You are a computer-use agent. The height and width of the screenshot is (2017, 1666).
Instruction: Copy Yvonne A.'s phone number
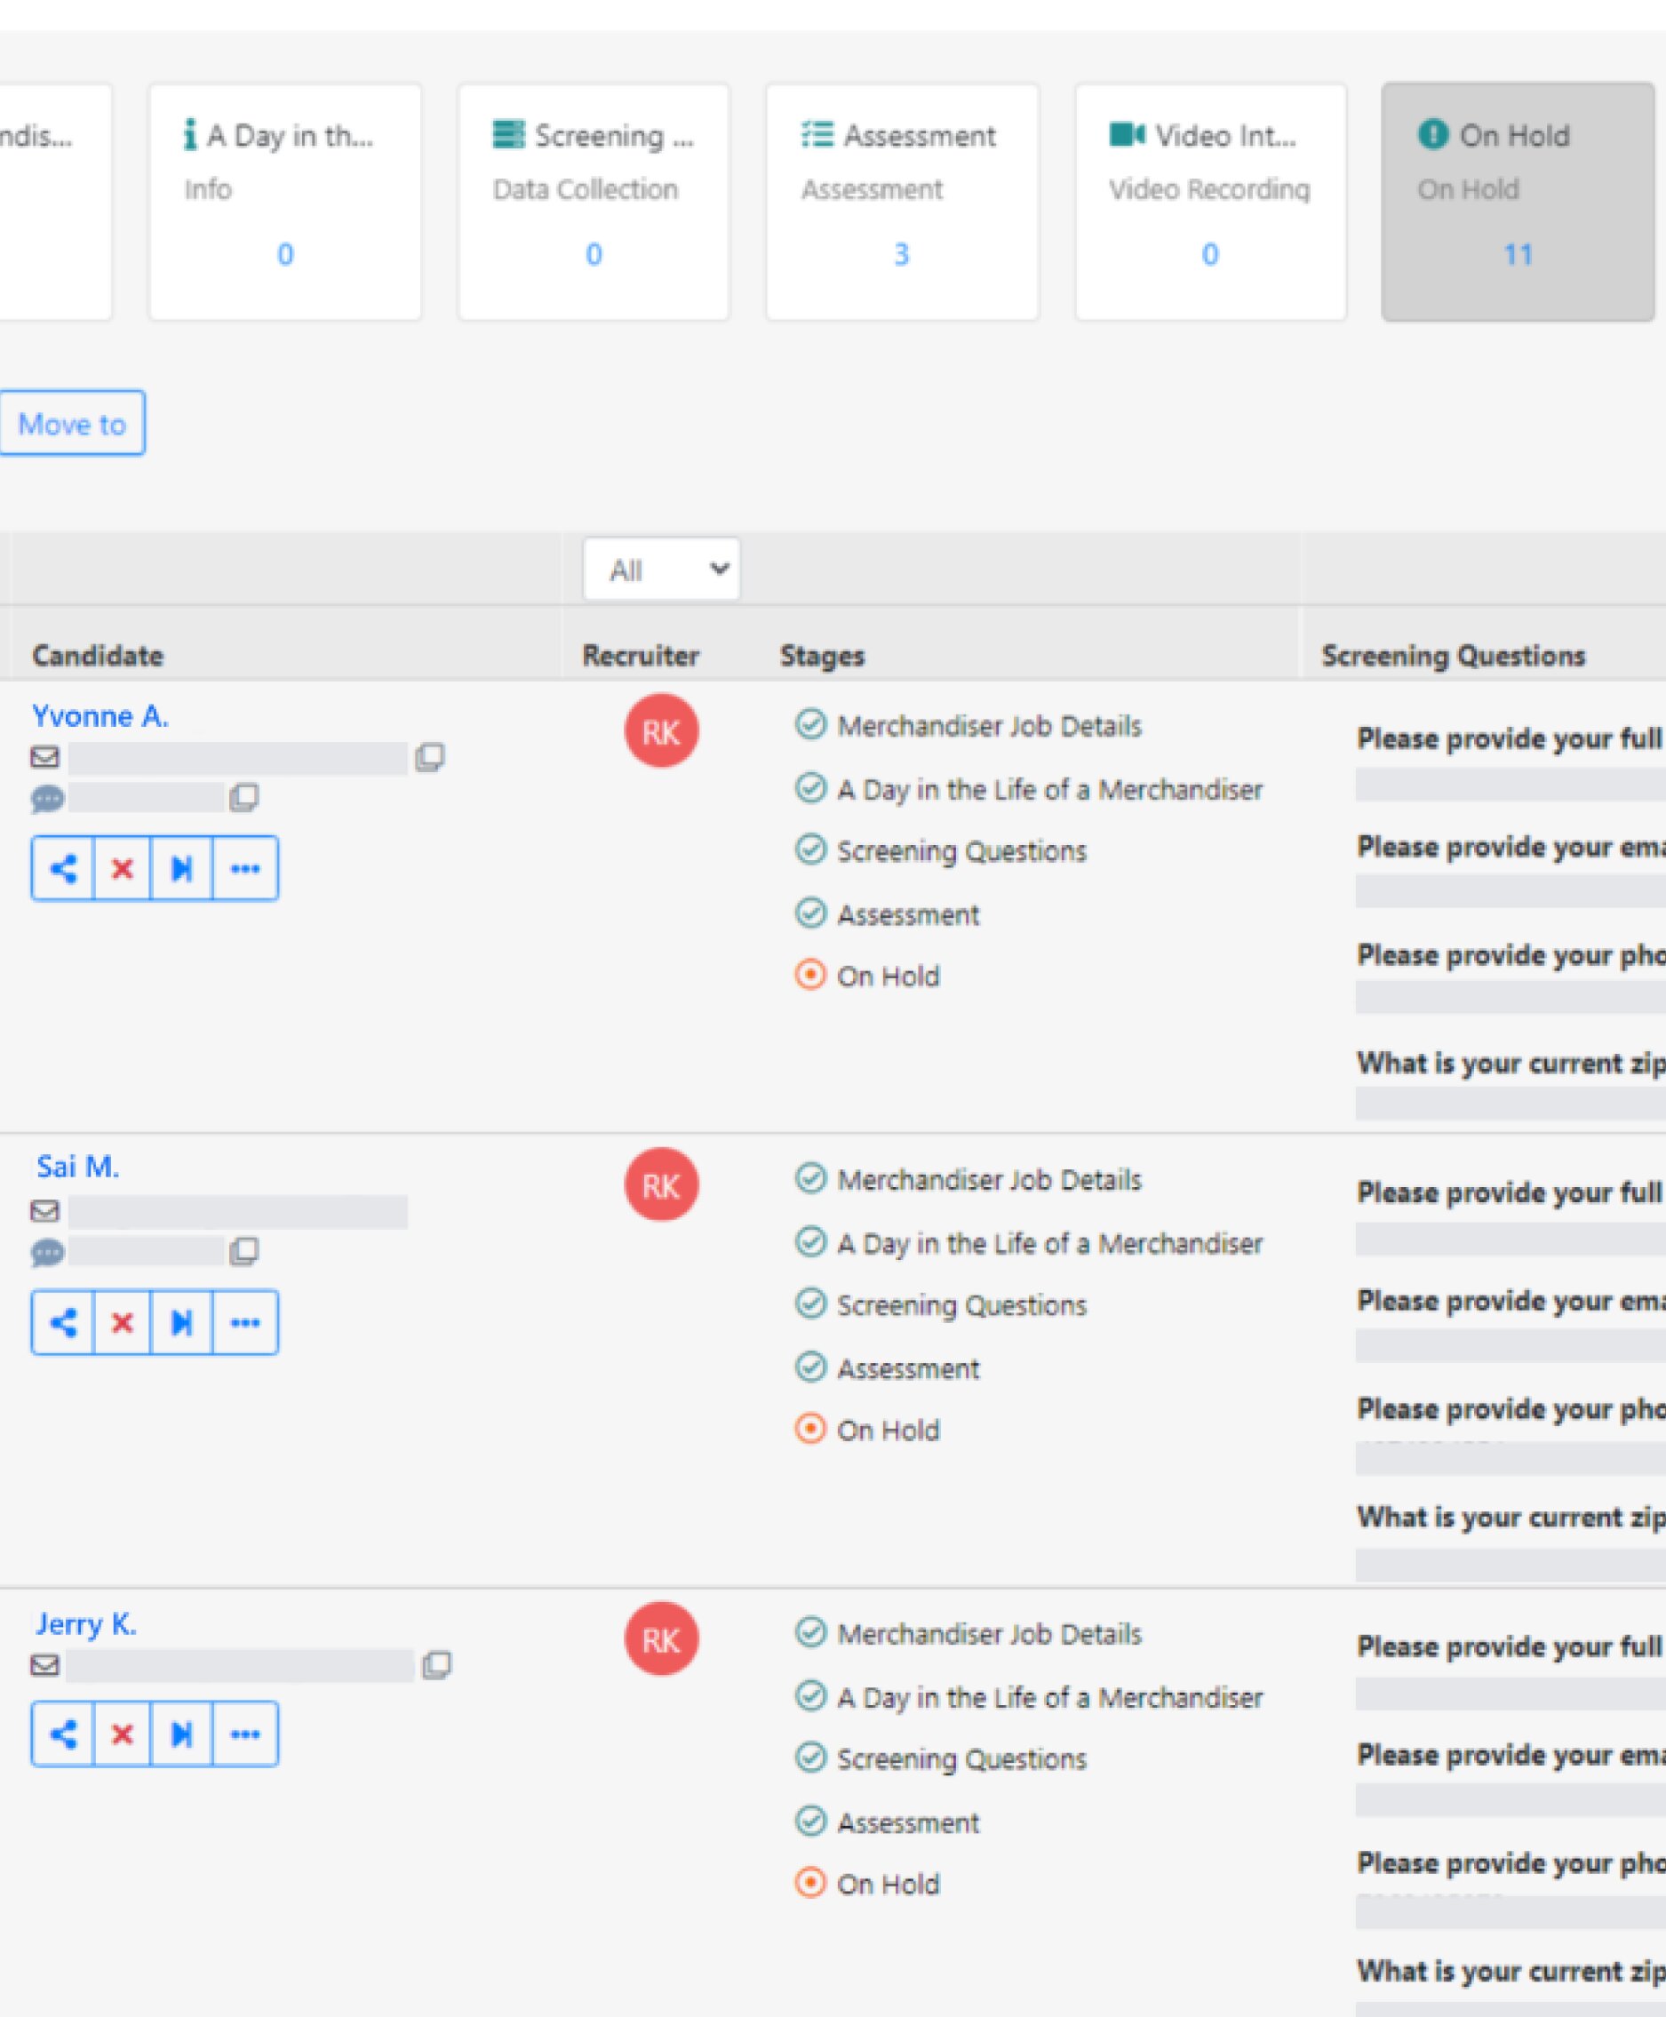(x=243, y=797)
